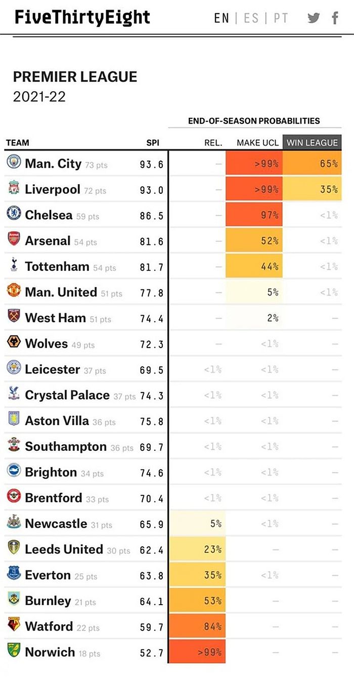This screenshot has width=354, height=677.
Task: Click the Arsenal cannon crest
Action: click(14, 239)
